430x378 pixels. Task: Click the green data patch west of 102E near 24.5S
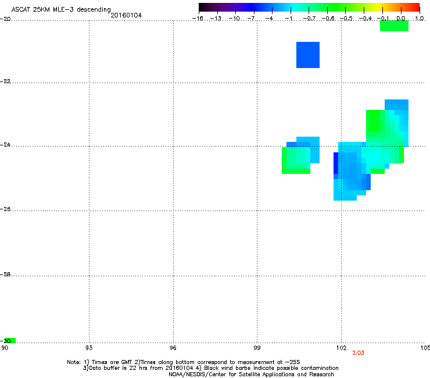click(296, 161)
